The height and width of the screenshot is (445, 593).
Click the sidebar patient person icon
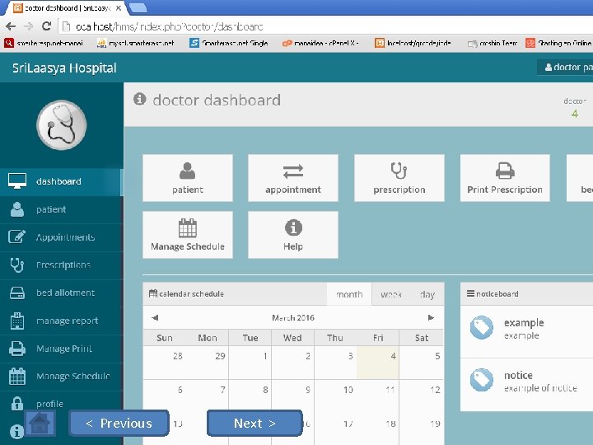(x=17, y=209)
